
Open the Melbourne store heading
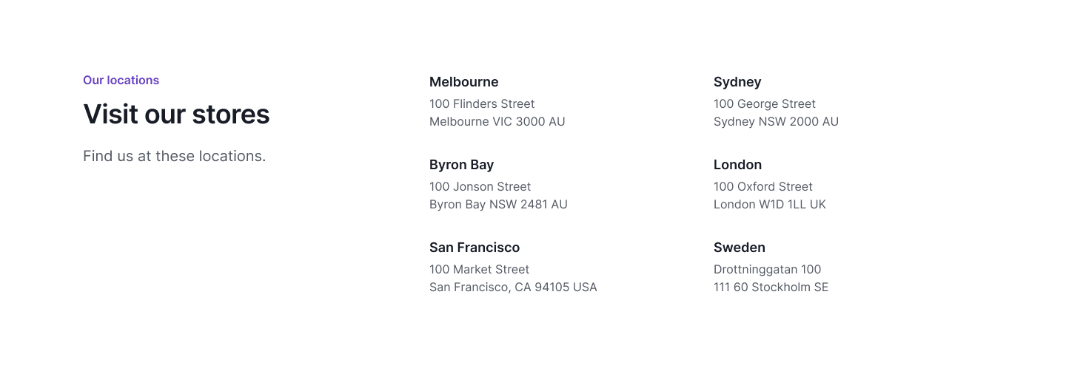[464, 81]
